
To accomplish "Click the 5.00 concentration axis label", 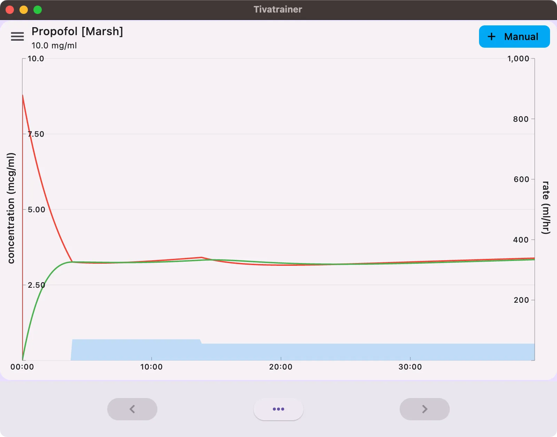I will click(36, 209).
